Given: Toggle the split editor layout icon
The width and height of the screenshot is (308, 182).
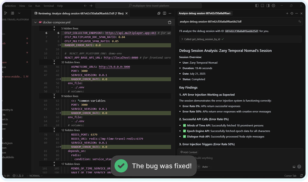Looking at the screenshot, I should pos(164,13).
